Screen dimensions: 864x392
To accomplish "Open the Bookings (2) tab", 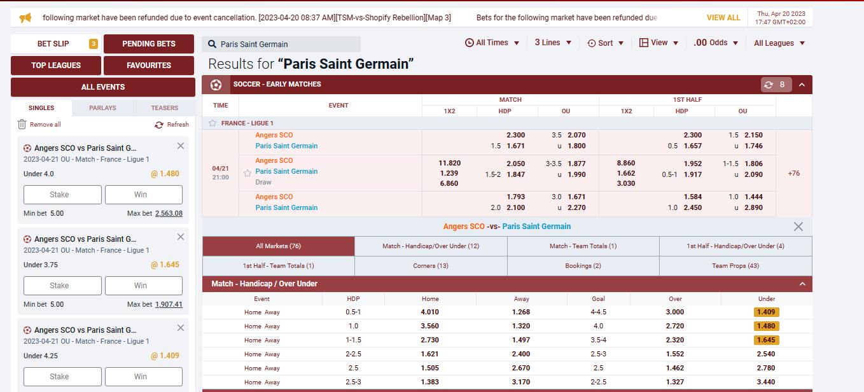I will tap(583, 266).
